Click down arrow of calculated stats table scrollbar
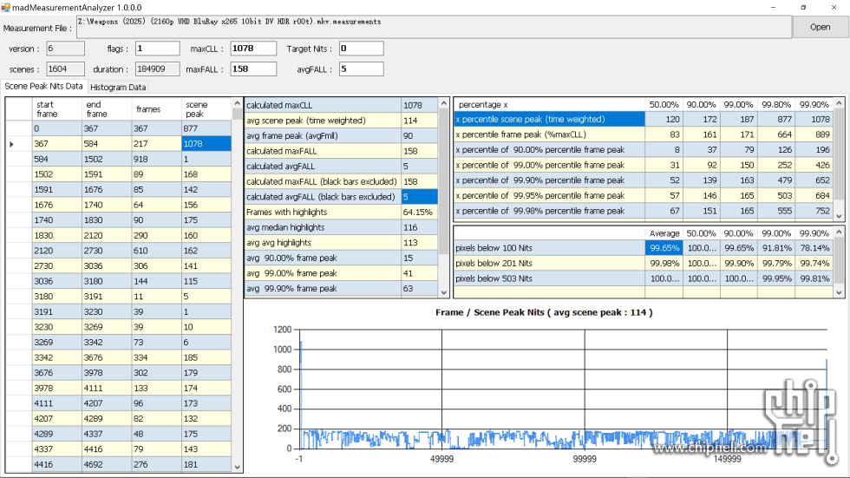 (445, 291)
